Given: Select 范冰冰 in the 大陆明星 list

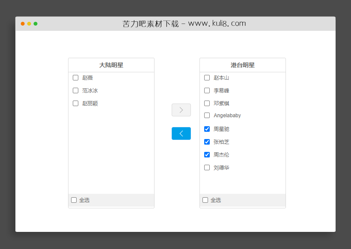Looking at the screenshot, I should pos(75,90).
